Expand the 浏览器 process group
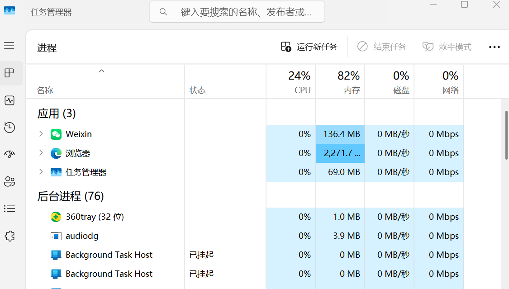The width and height of the screenshot is (509, 289). 41,153
